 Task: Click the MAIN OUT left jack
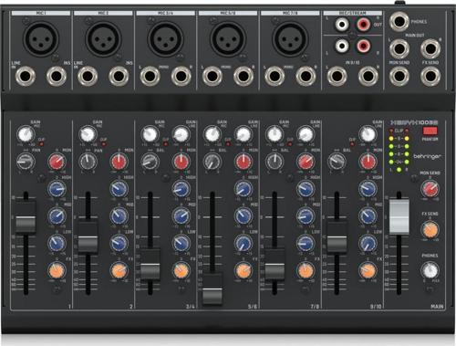[x=399, y=48]
